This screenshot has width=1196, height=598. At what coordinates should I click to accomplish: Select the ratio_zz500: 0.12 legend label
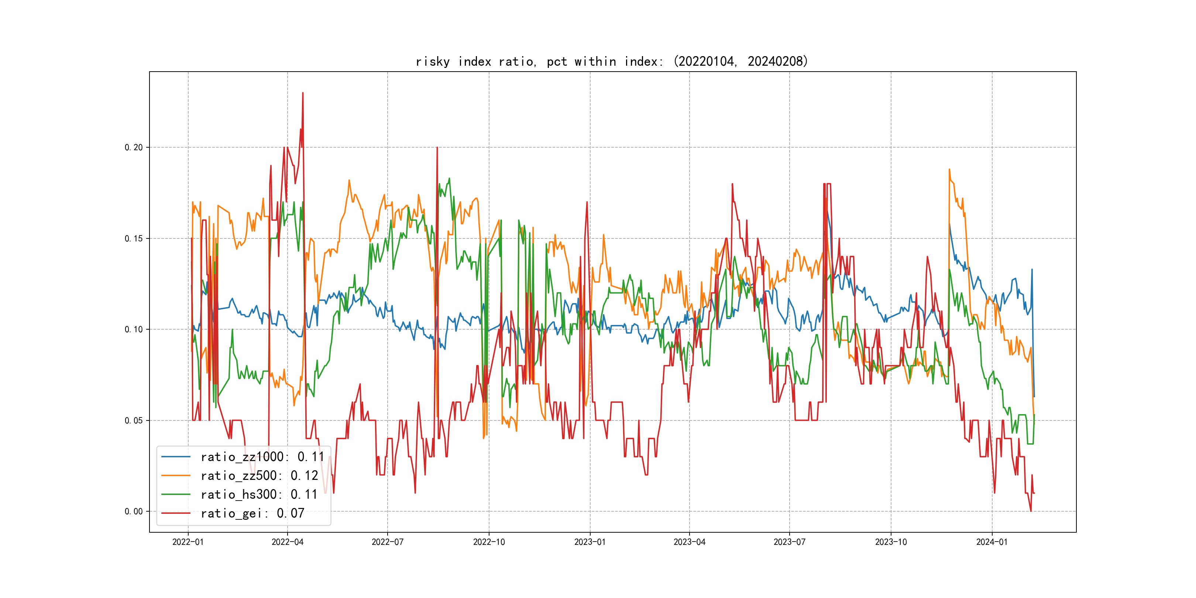click(x=259, y=475)
